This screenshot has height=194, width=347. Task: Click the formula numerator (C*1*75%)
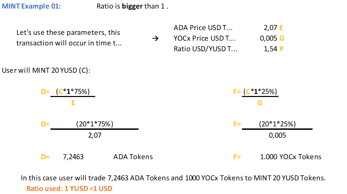pos(73,91)
